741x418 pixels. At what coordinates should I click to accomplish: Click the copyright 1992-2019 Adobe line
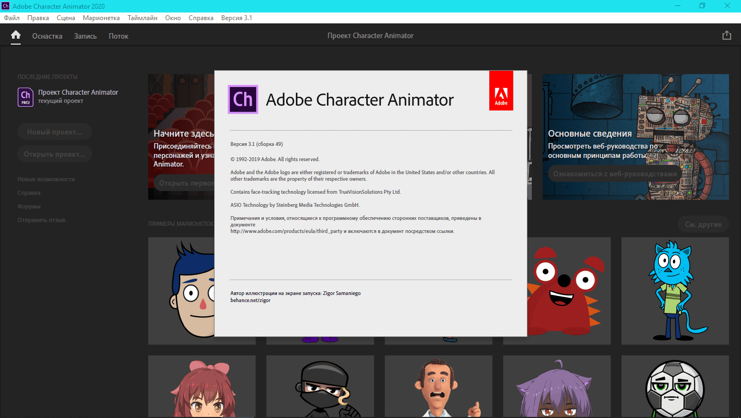coord(275,159)
